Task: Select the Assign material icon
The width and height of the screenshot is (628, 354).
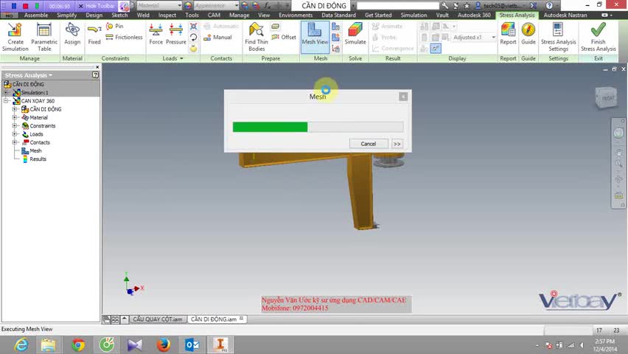Action: pyautogui.click(x=72, y=34)
